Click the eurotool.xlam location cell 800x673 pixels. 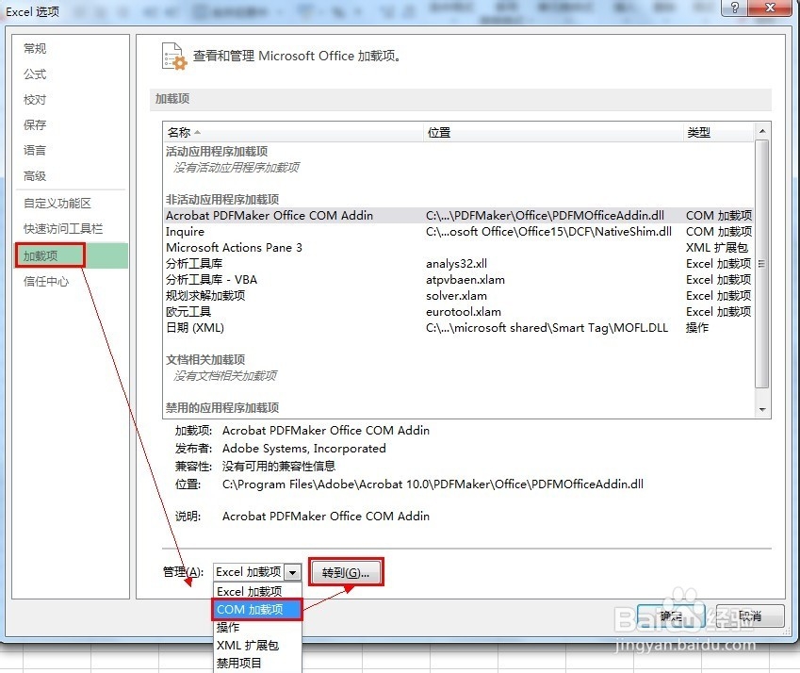click(464, 312)
